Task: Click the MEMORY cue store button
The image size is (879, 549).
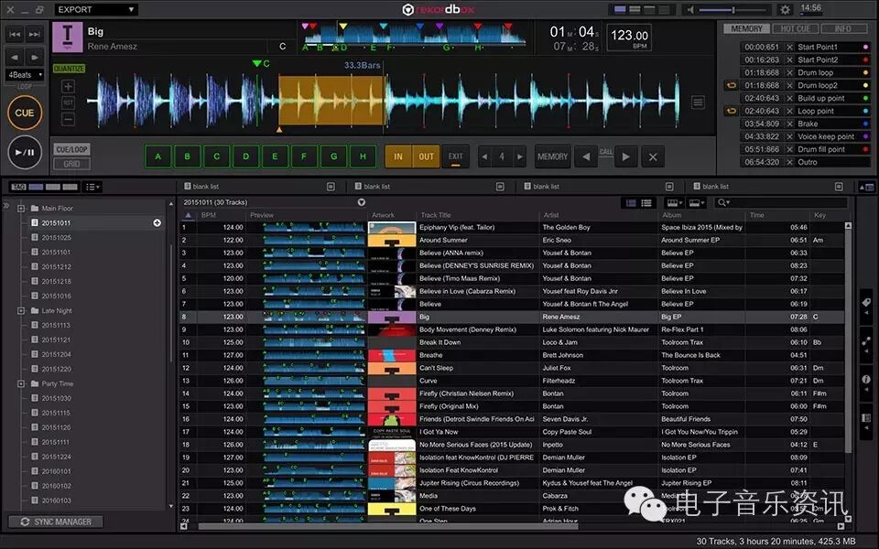Action: pos(553,156)
